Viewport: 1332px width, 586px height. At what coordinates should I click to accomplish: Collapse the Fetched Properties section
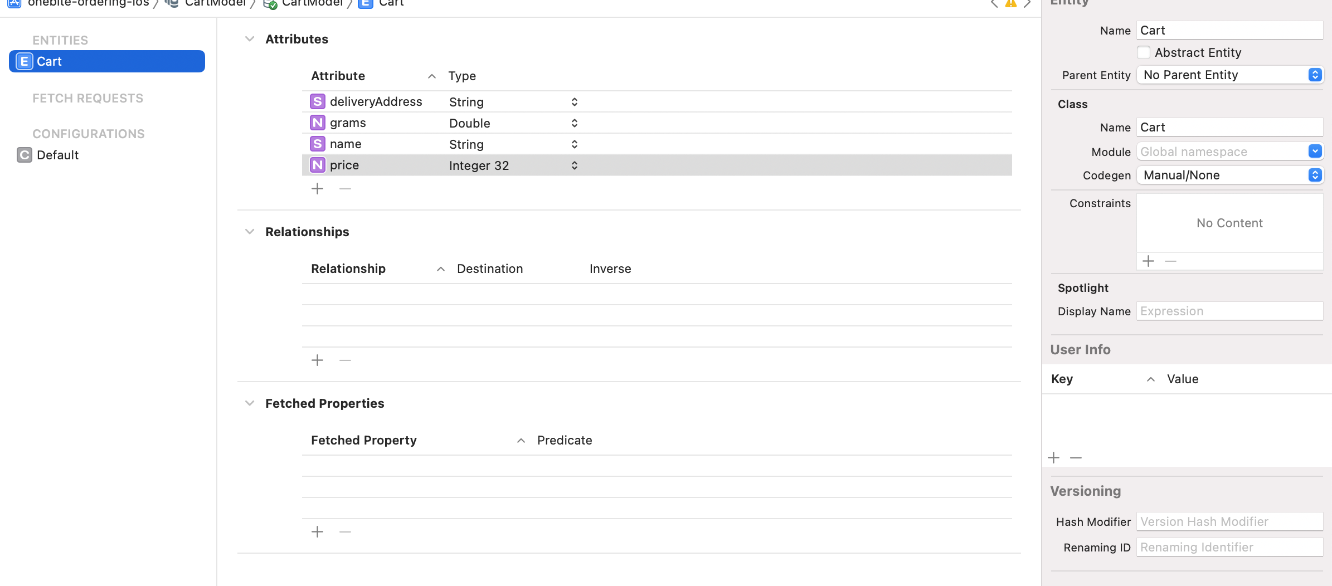click(250, 403)
